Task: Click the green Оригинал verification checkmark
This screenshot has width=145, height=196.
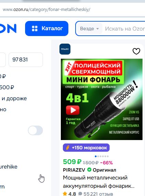Action: tap(89, 170)
